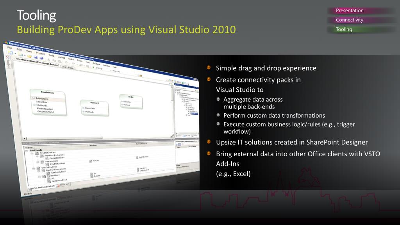Click the Return parameter icon under FindAllEntities

[x=91, y=161]
